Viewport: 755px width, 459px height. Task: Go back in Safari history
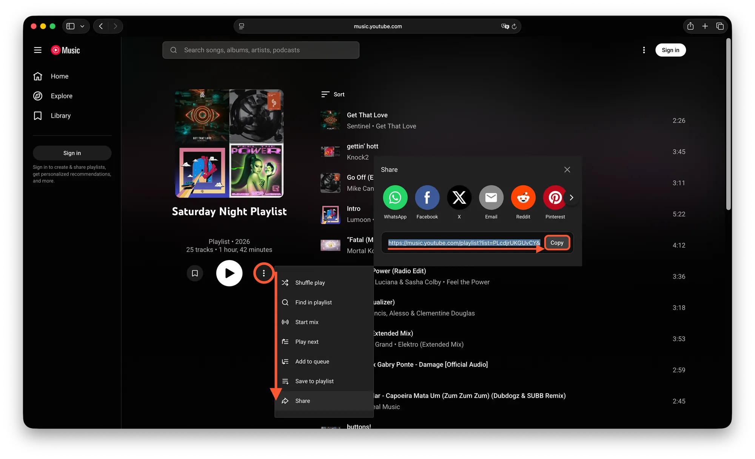pos(101,26)
